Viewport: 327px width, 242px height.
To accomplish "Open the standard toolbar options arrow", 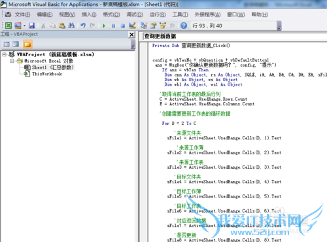I will pos(279,26).
